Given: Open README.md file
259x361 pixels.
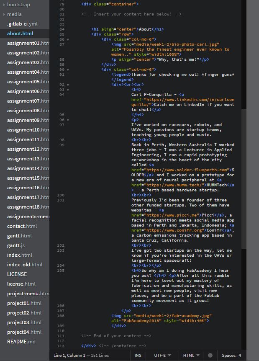Looking at the screenshot, I should [21, 342].
